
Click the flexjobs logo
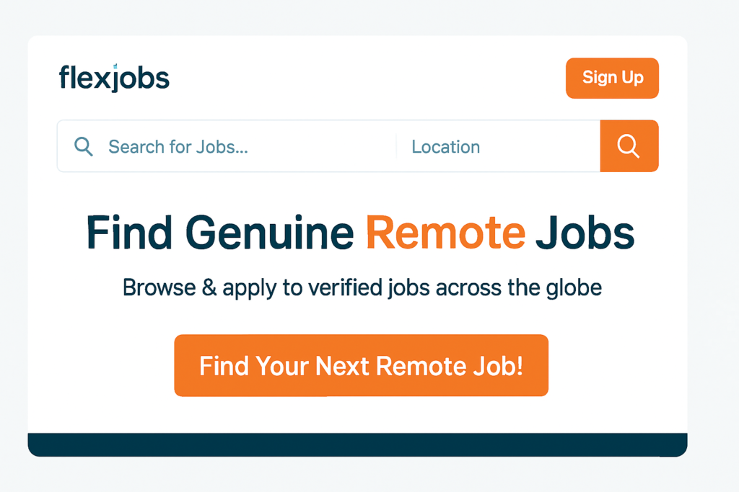point(114,78)
